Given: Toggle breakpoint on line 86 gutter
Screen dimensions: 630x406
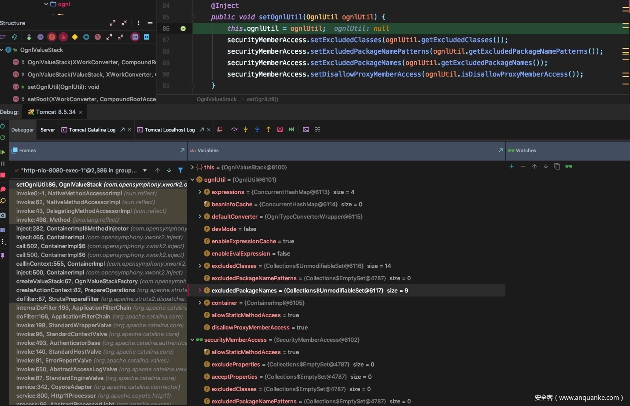Looking at the screenshot, I should tap(183, 29).
